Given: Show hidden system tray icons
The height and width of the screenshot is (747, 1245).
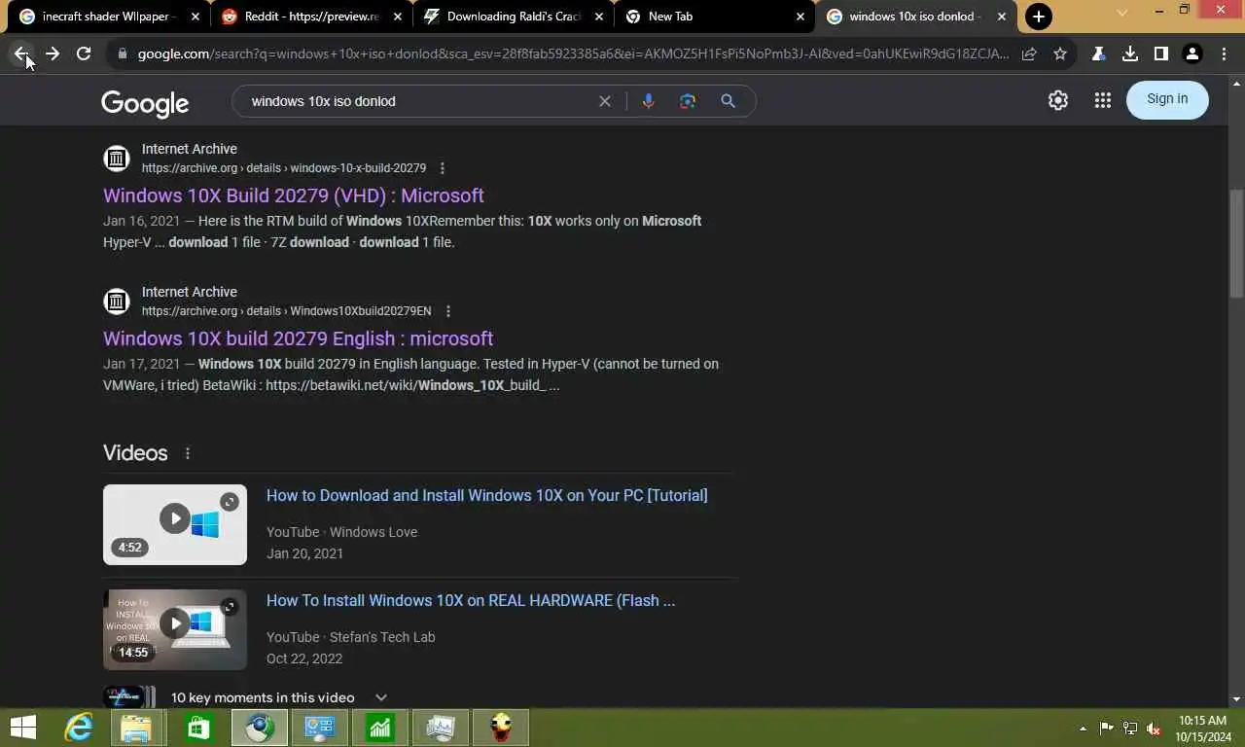Looking at the screenshot, I should click(1083, 729).
